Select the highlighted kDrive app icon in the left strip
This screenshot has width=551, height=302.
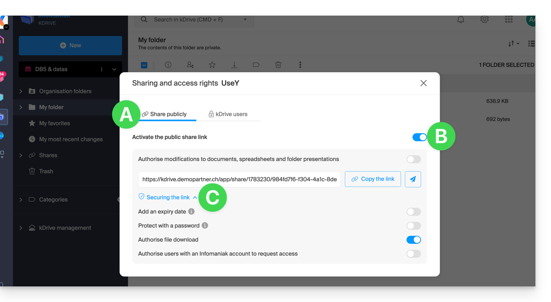(x=3, y=117)
